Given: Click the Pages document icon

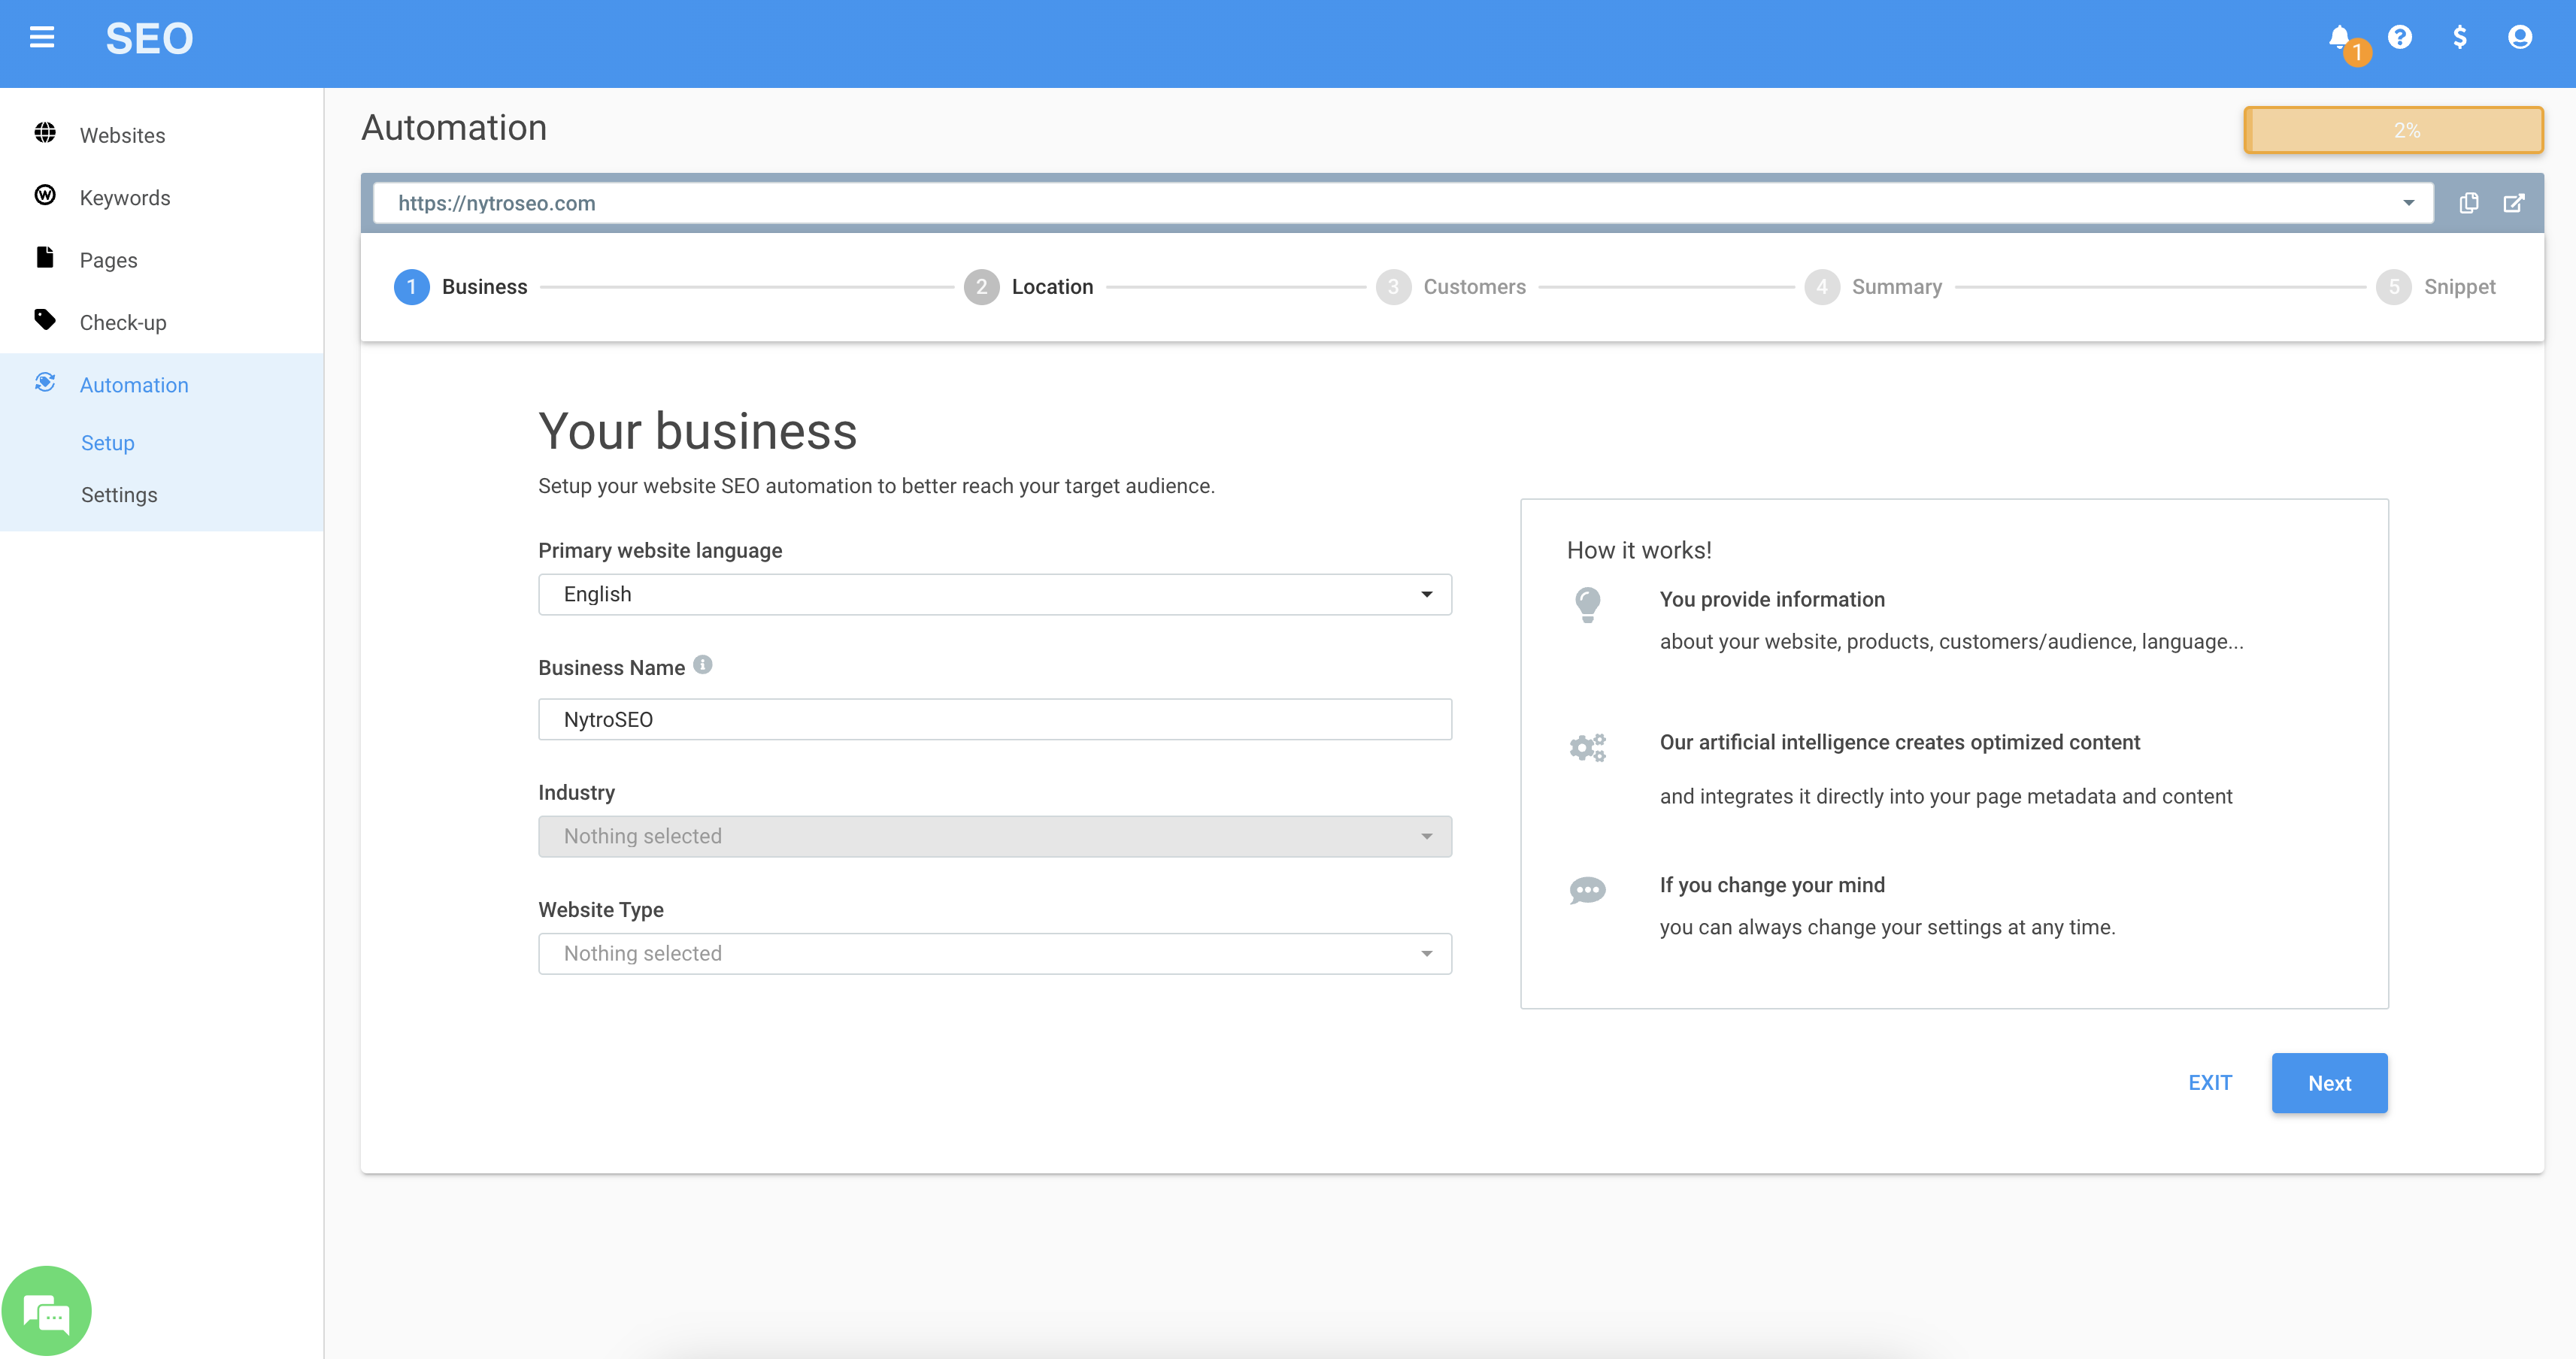Looking at the screenshot, I should click(x=45, y=258).
